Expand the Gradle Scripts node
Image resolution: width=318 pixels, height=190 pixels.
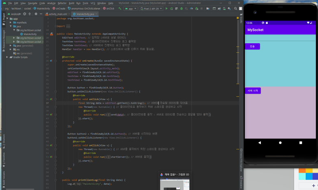point(7,57)
